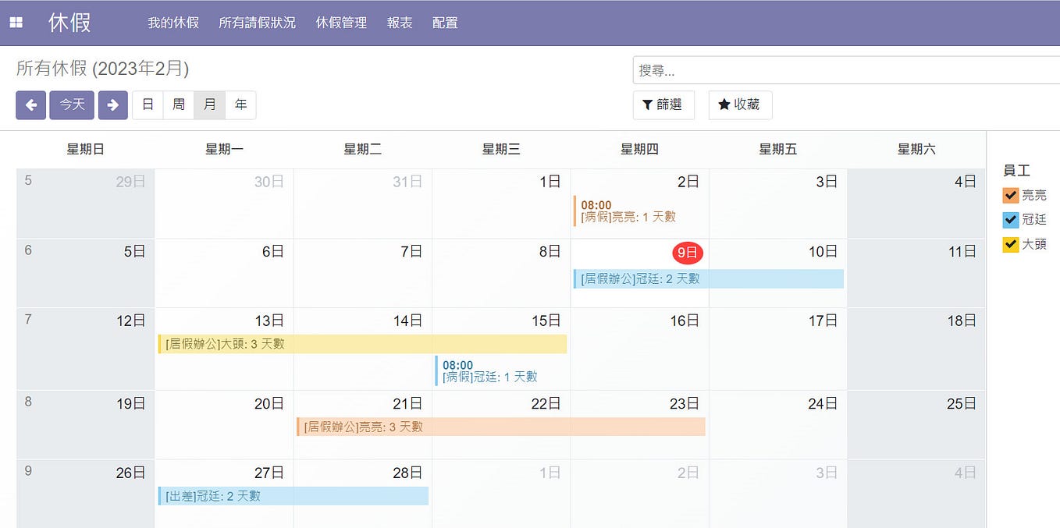This screenshot has height=528, width=1060.
Task: Click the 休假 app title
Action: [70, 23]
